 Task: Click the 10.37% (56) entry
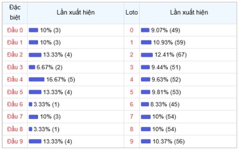(168, 142)
